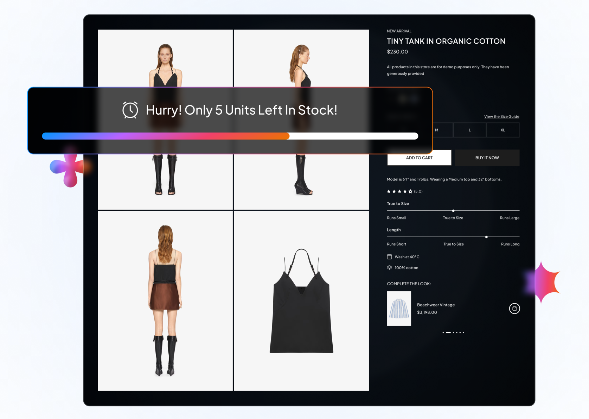Image resolution: width=589 pixels, height=419 pixels.
Task: Click the low stock progress bar
Action: [230, 136]
